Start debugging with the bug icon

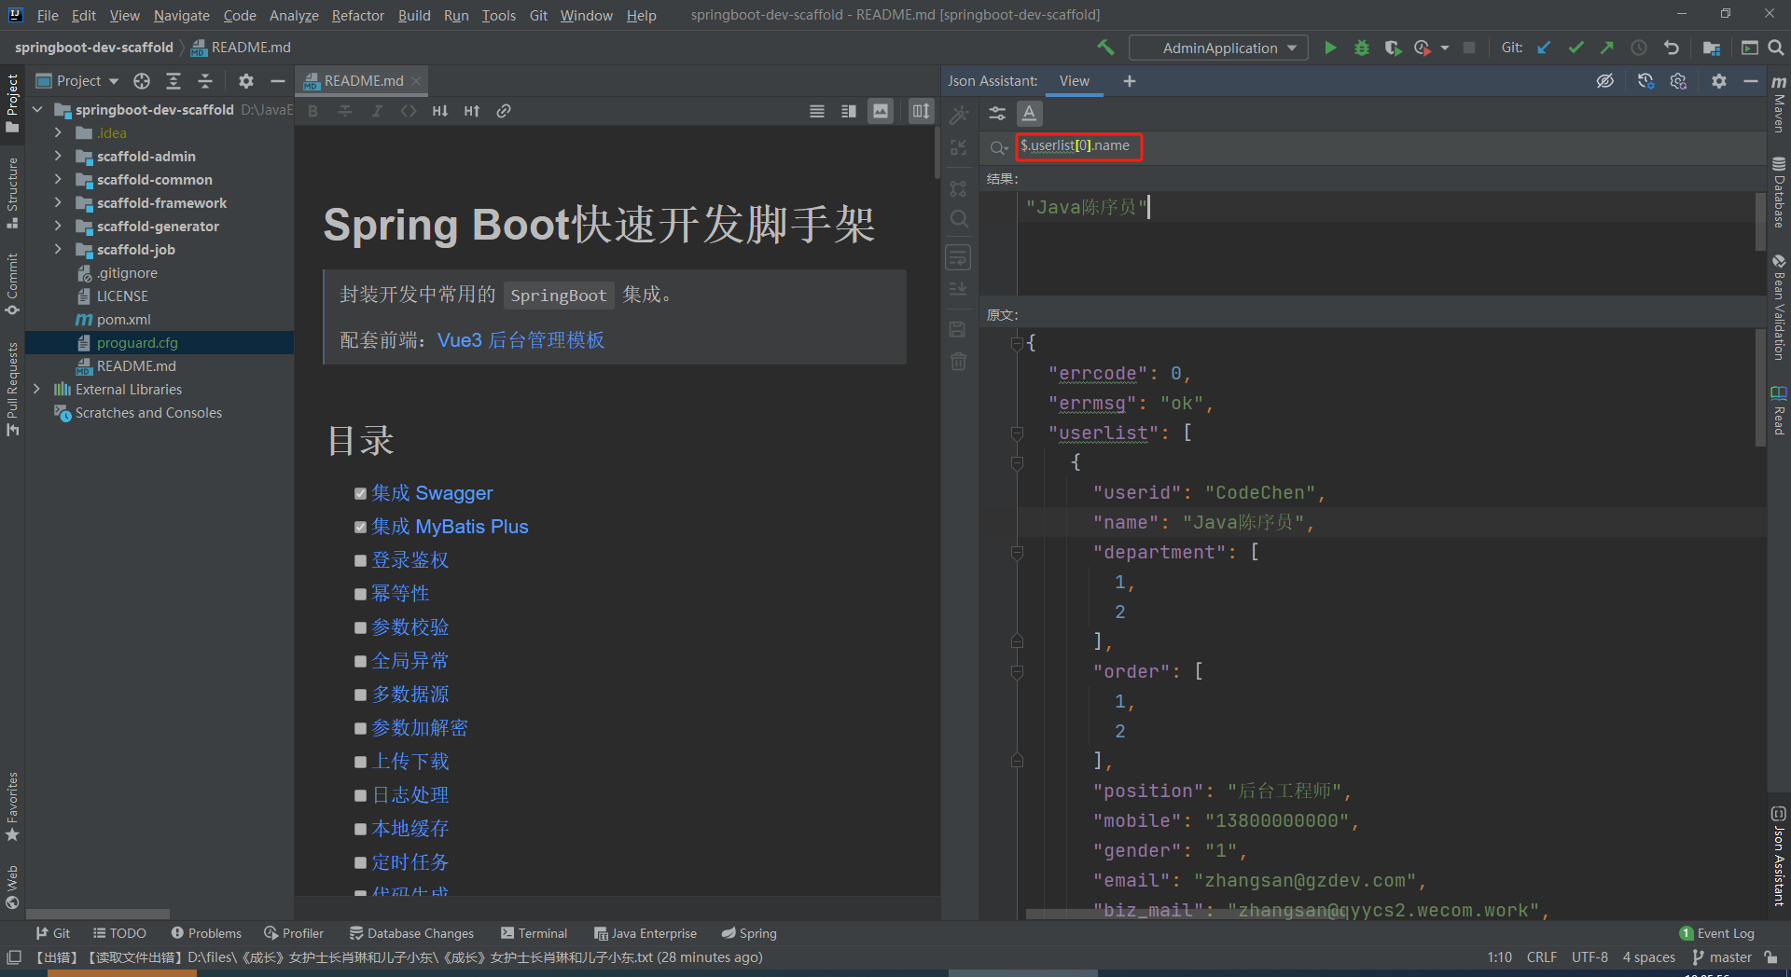[1361, 48]
